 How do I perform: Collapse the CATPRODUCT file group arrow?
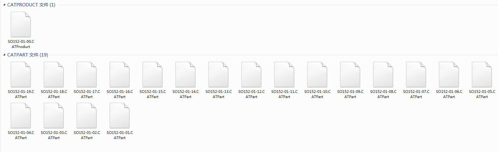[x=4, y=5]
